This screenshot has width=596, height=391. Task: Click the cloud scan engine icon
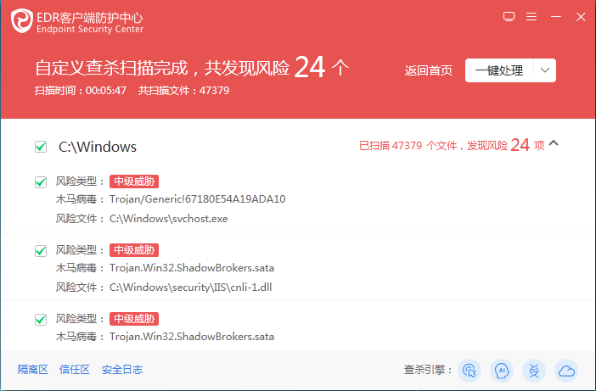(x=565, y=370)
